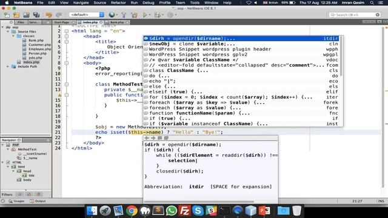Viewport: 388px width, 218px height.
Task: Select the function functionName completion item
Action: [x=241, y=113]
